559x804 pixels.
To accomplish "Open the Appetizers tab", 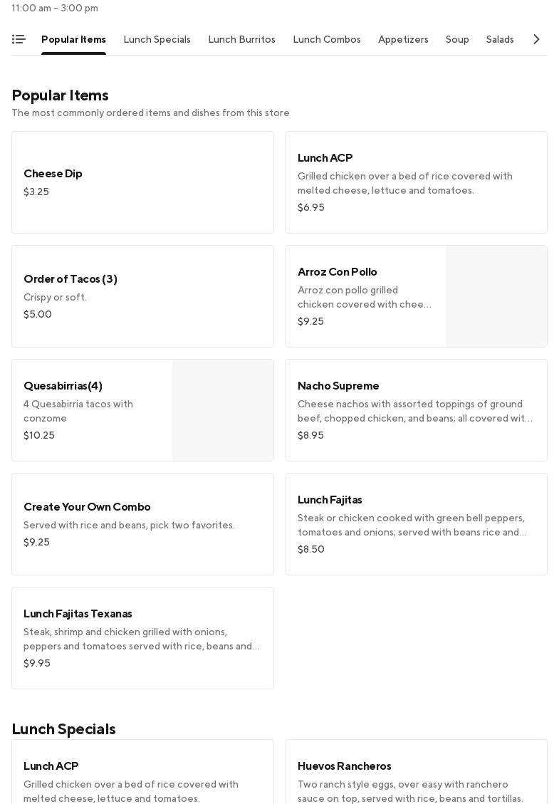I will [403, 39].
